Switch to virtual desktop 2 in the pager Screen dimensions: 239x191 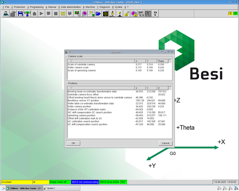click(225, 188)
